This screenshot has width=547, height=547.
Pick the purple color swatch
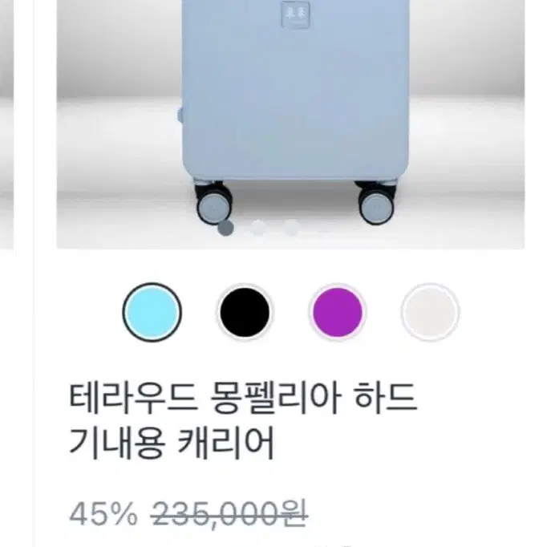(x=338, y=312)
